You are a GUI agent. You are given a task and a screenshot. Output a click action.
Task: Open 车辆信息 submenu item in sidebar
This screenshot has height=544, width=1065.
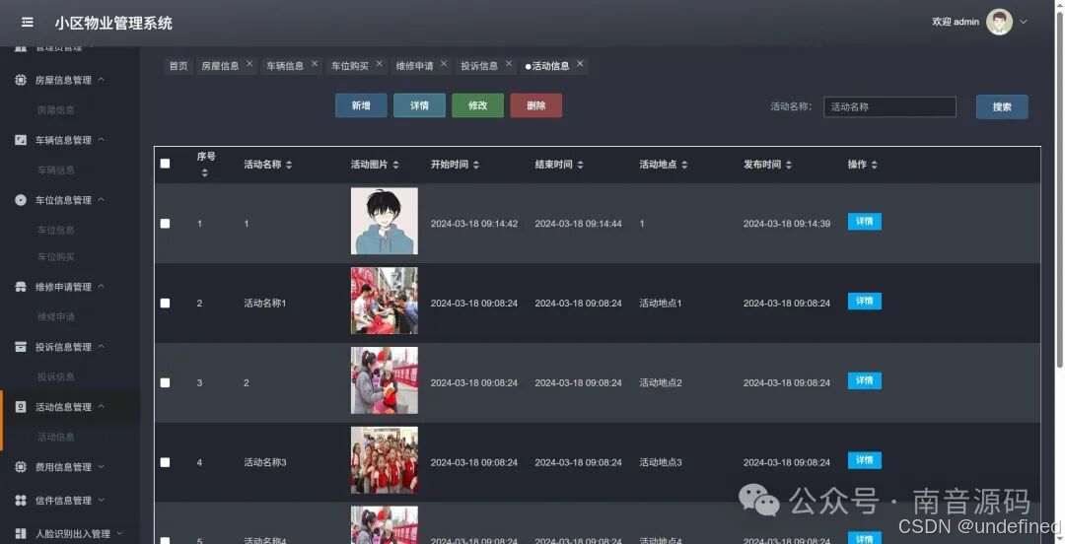click(x=55, y=170)
